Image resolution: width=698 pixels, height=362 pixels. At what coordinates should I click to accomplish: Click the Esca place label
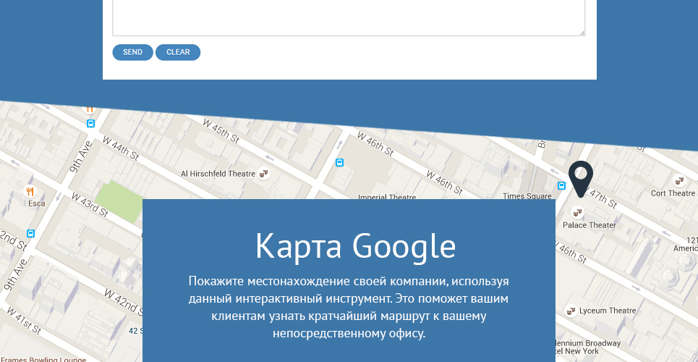point(36,203)
